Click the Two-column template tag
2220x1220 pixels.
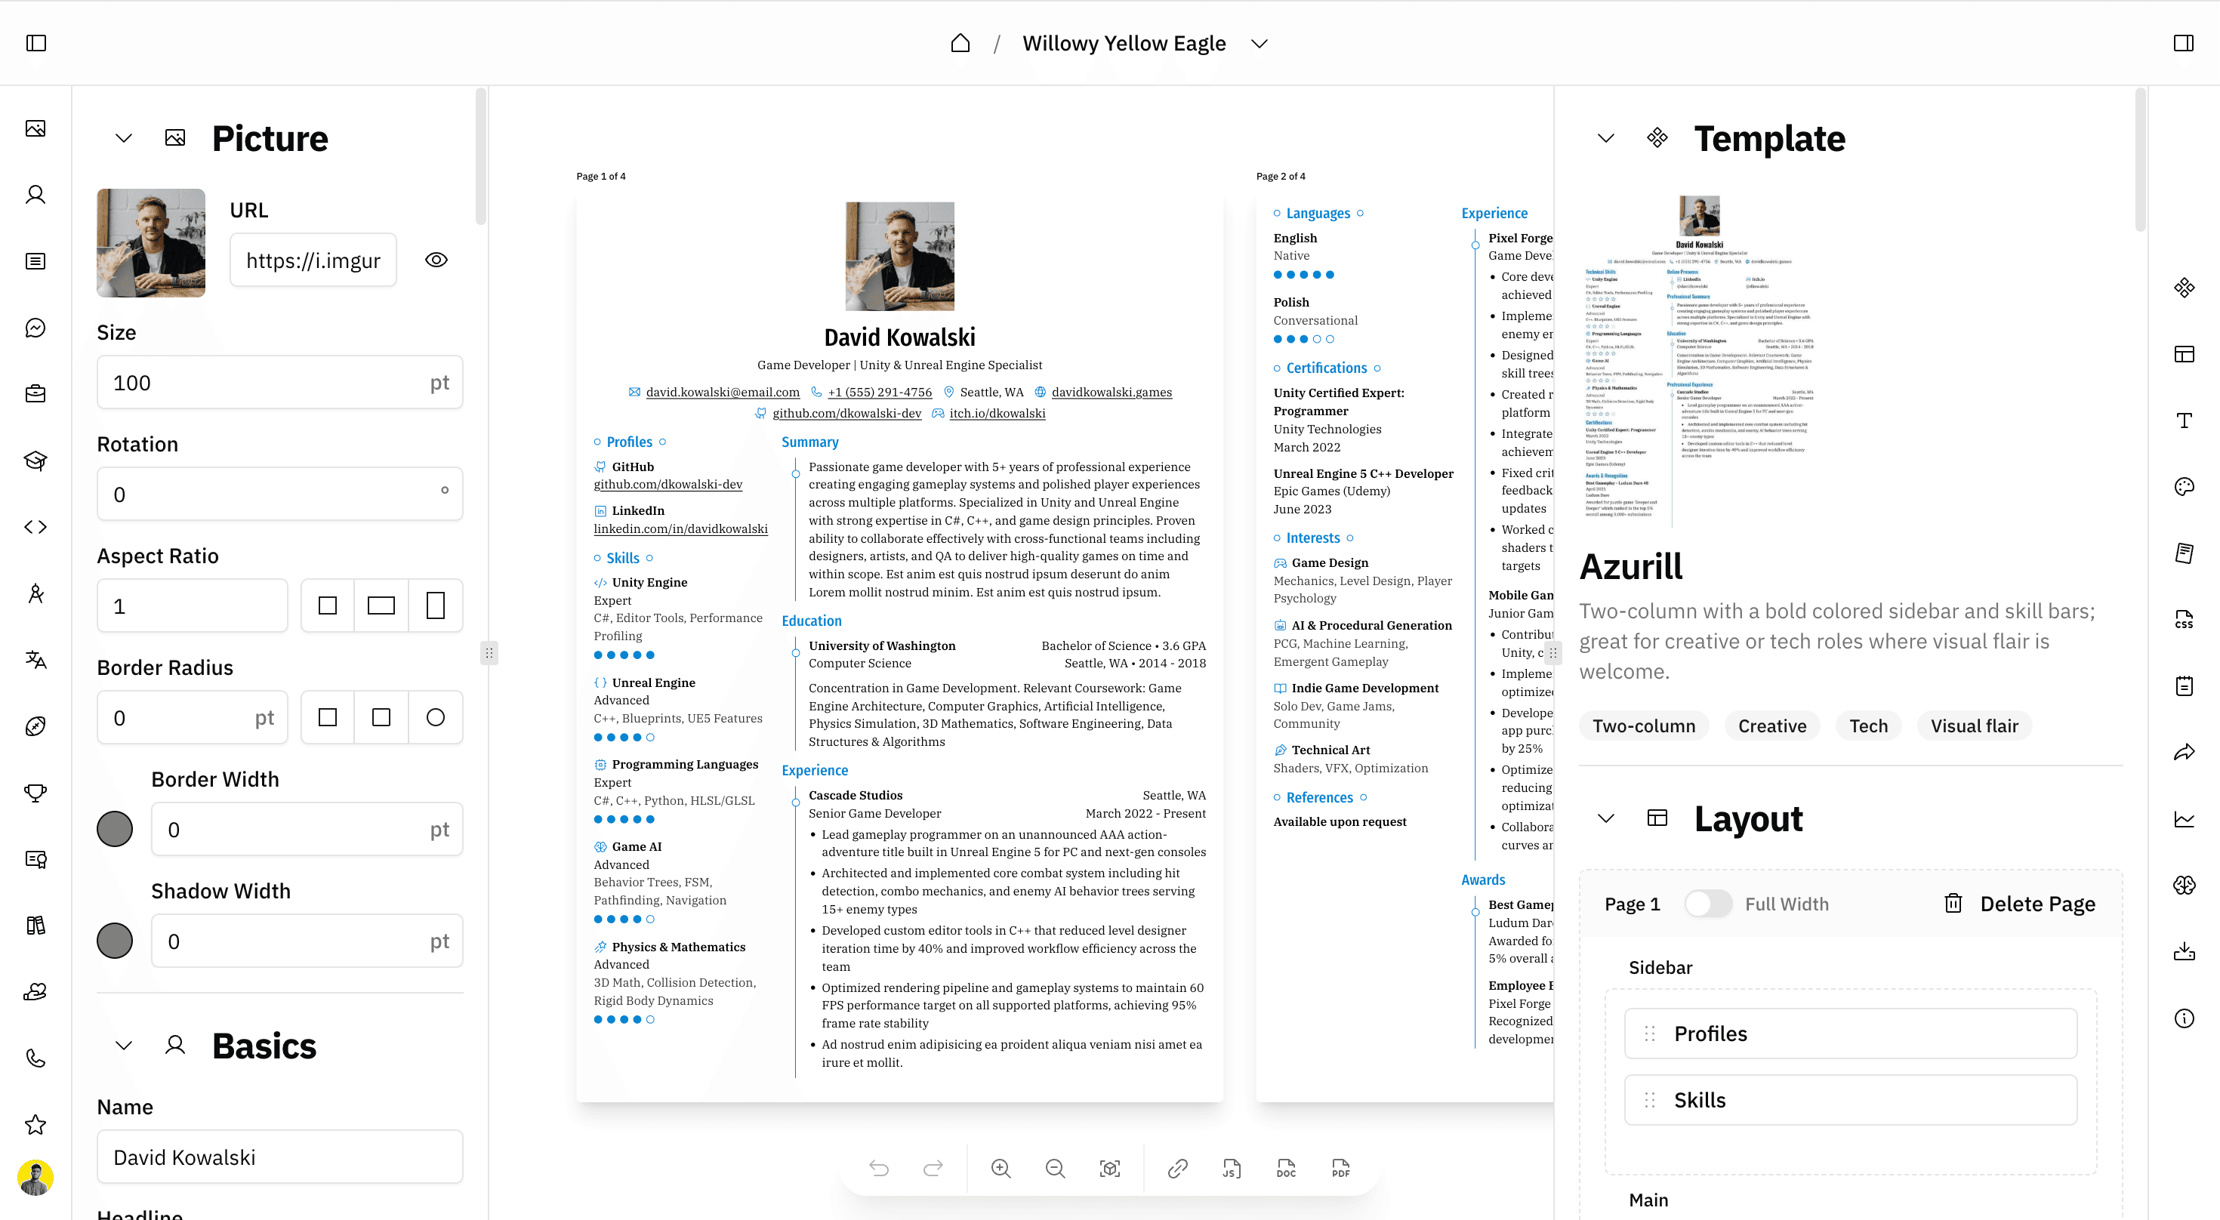tap(1643, 726)
